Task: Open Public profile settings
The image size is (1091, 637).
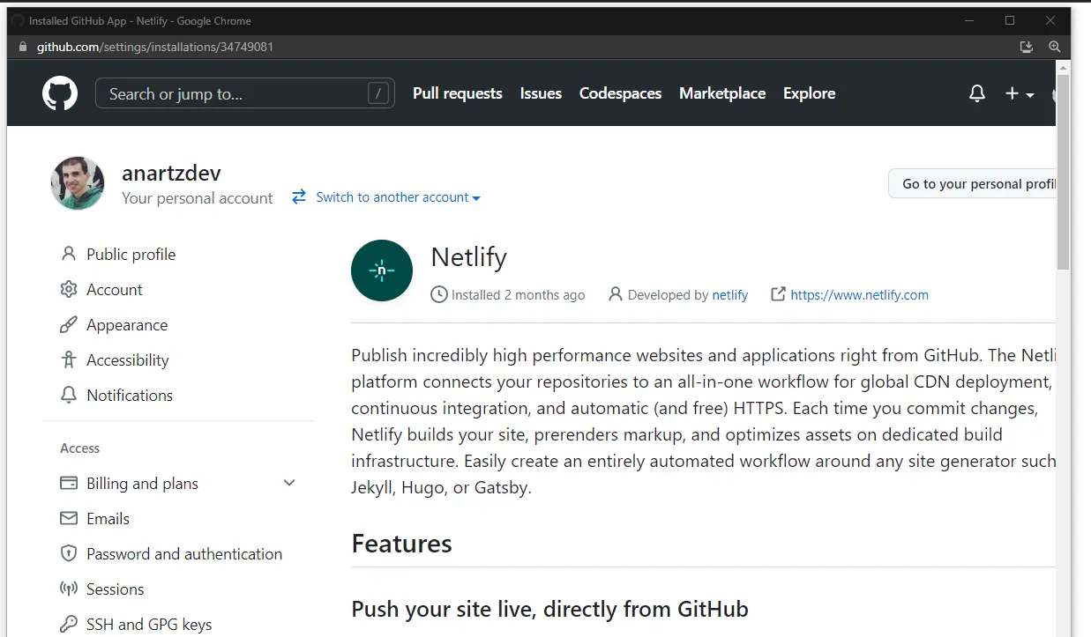Action: pos(131,255)
